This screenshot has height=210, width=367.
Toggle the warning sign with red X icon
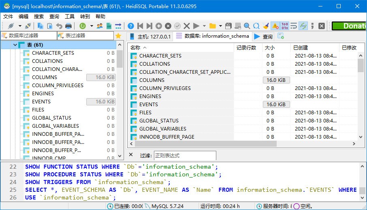275,26
